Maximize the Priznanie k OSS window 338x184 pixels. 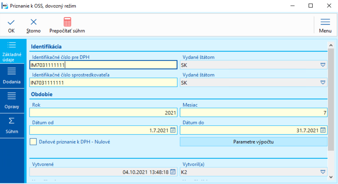click(x=311, y=6)
